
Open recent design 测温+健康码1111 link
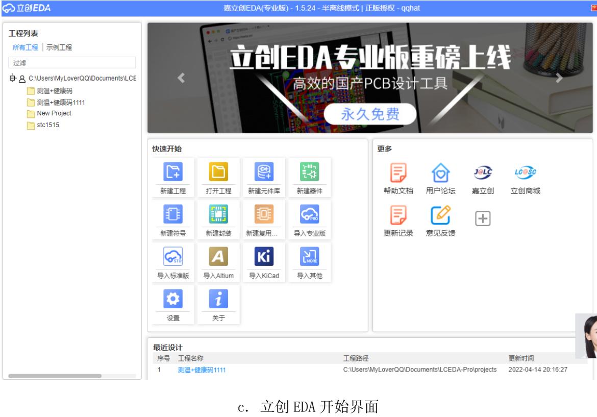pyautogui.click(x=202, y=370)
